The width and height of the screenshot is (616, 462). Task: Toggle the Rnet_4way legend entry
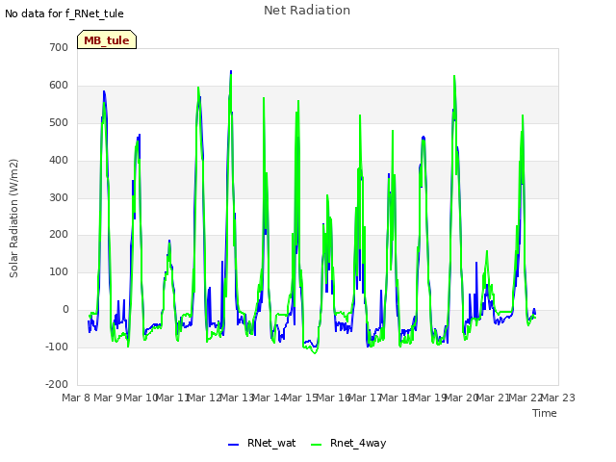348,443
